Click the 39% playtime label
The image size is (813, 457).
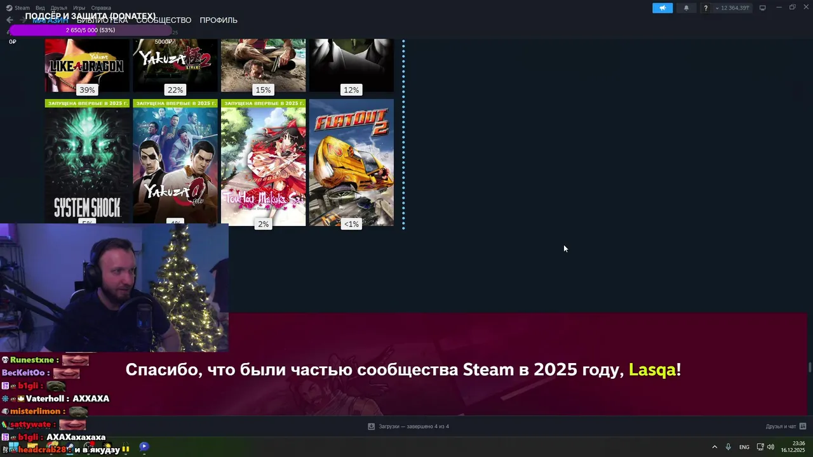click(x=87, y=90)
